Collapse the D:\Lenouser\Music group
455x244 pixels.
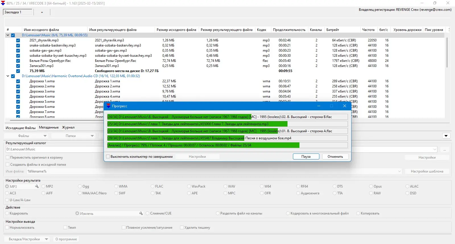(x=8, y=35)
